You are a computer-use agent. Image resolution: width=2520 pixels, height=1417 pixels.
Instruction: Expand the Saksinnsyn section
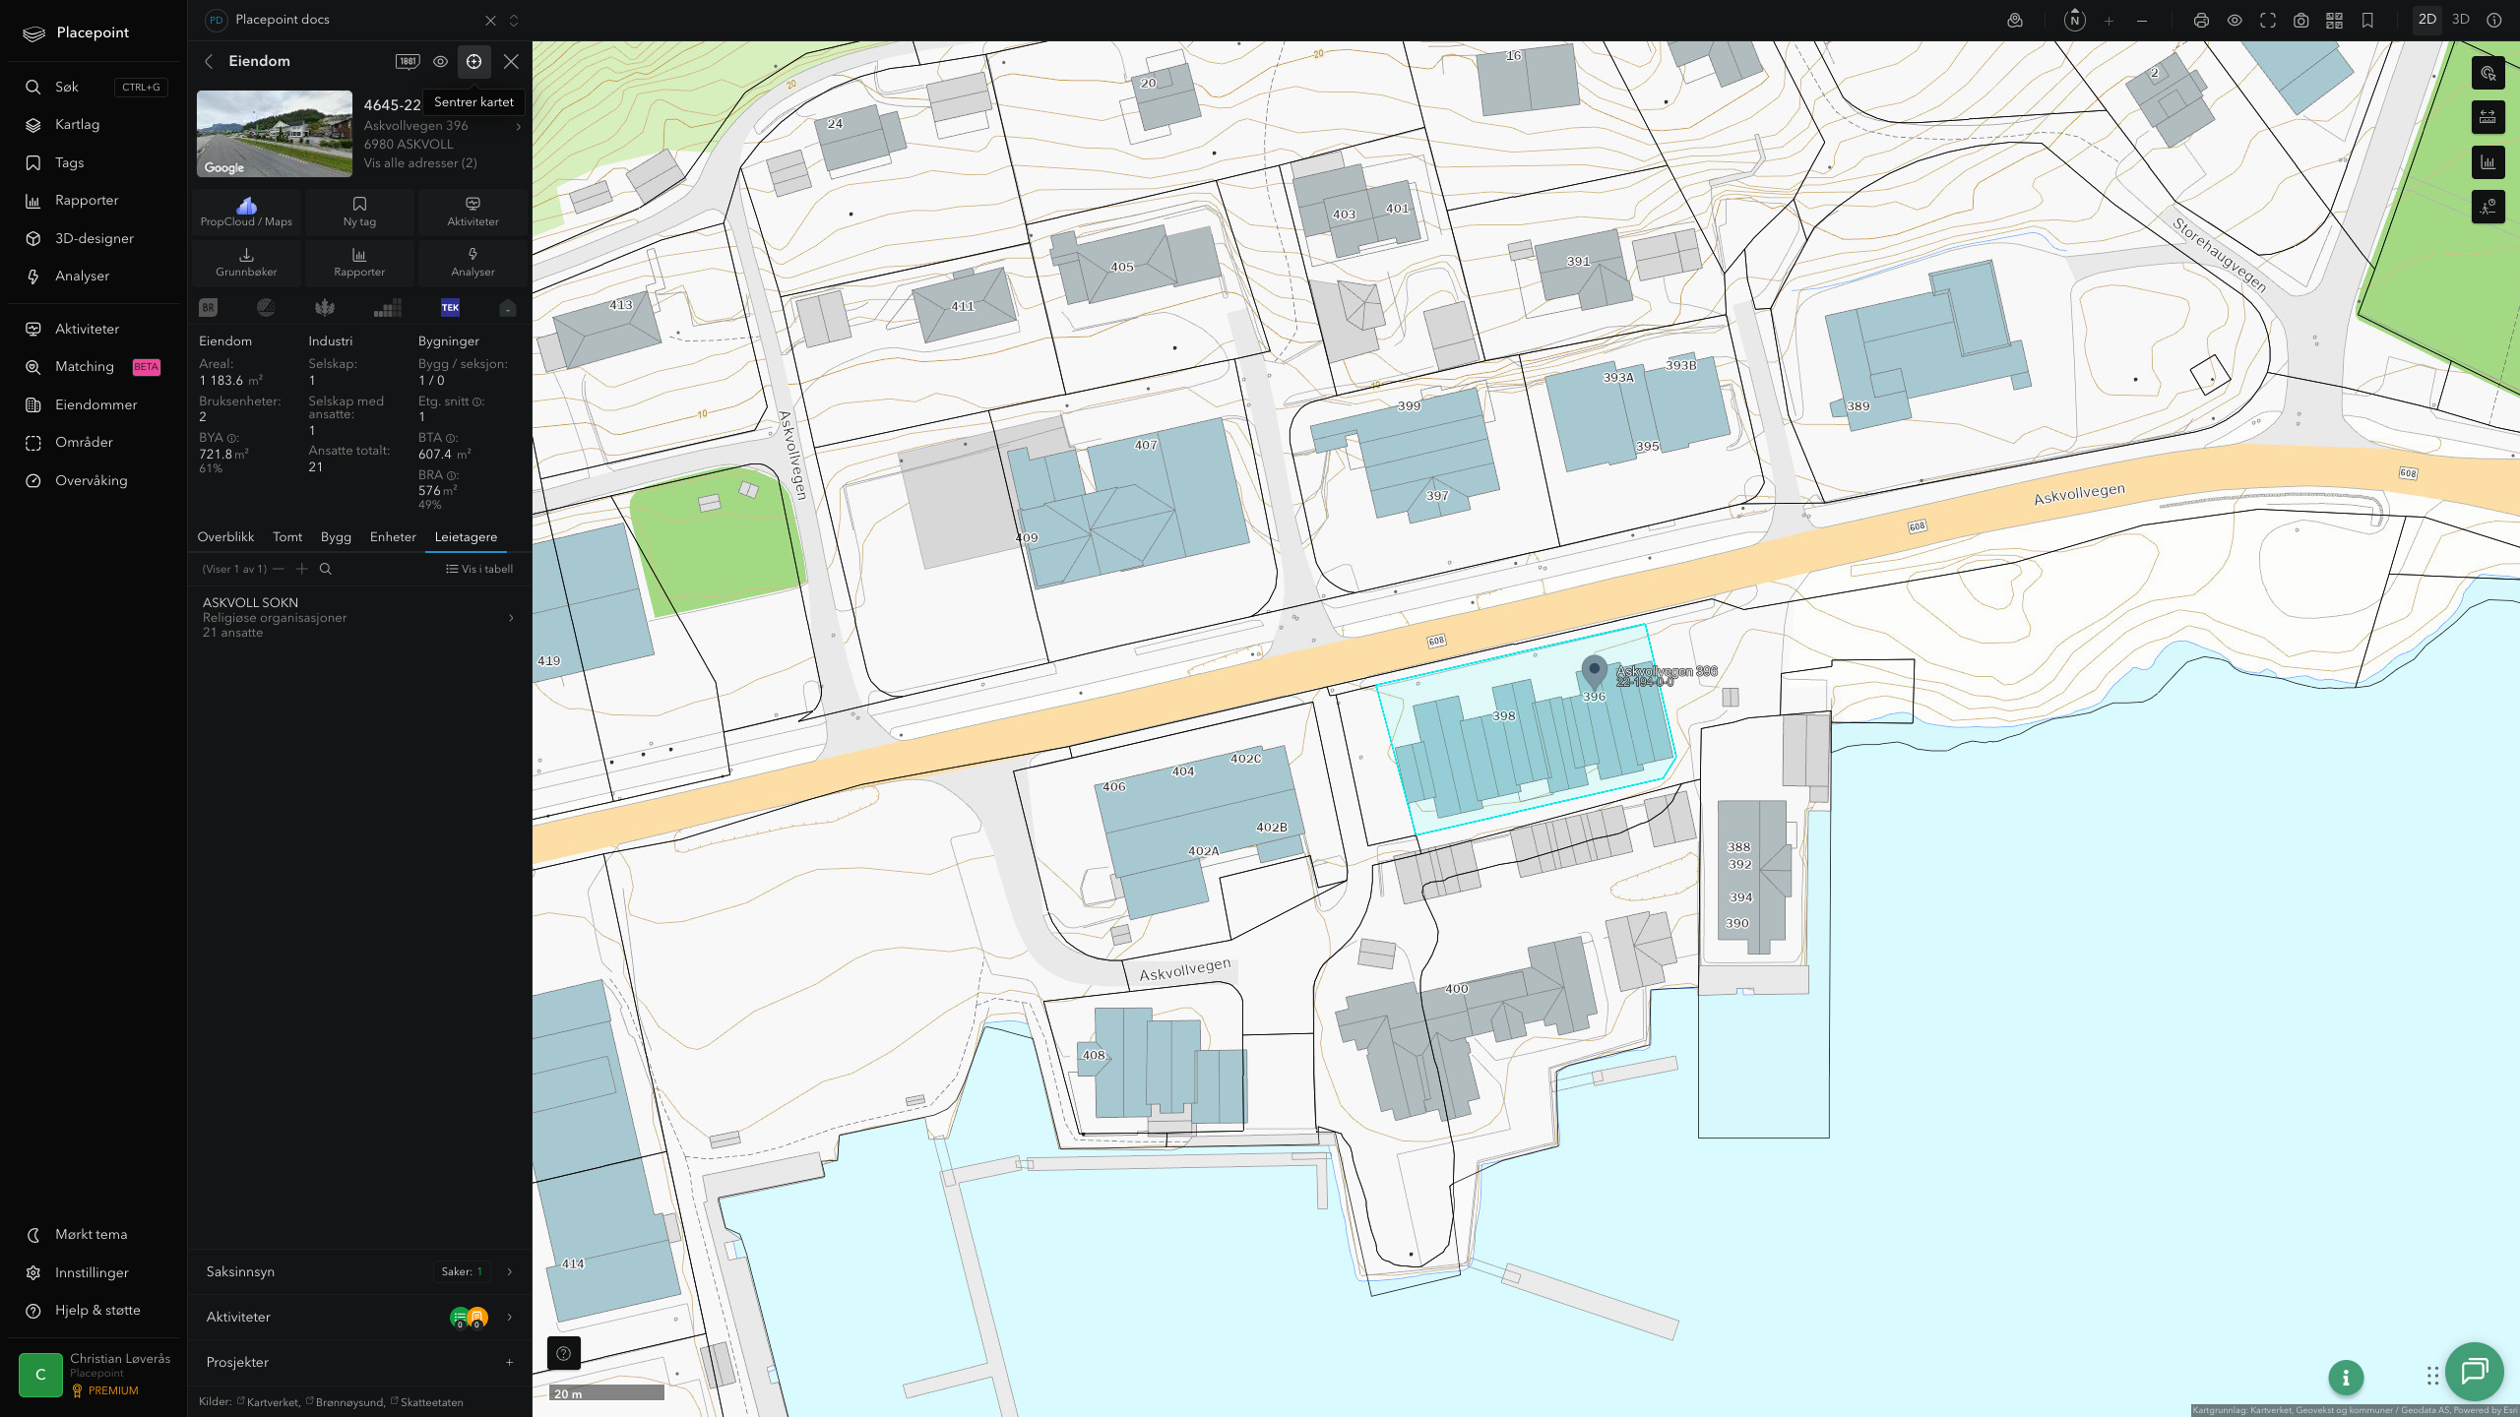tap(359, 1271)
